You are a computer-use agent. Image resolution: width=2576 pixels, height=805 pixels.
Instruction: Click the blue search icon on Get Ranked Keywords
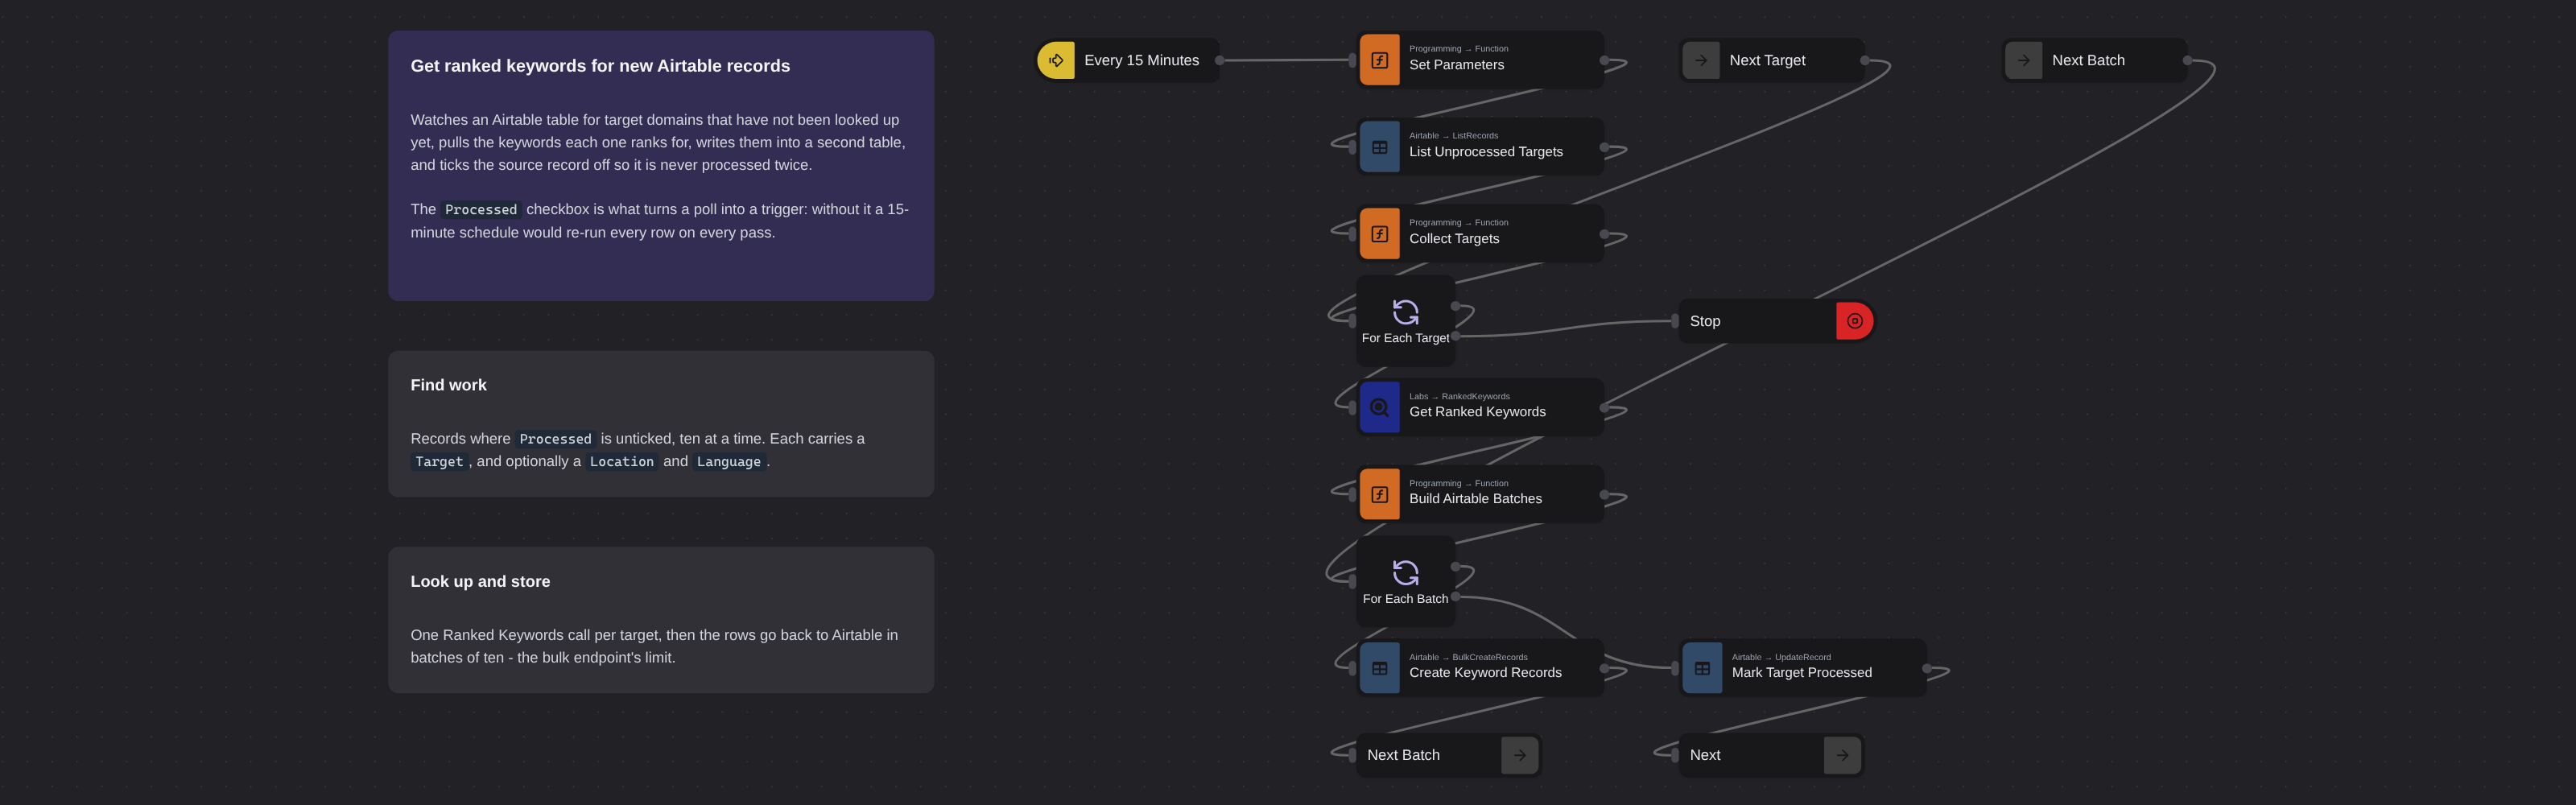click(1379, 407)
